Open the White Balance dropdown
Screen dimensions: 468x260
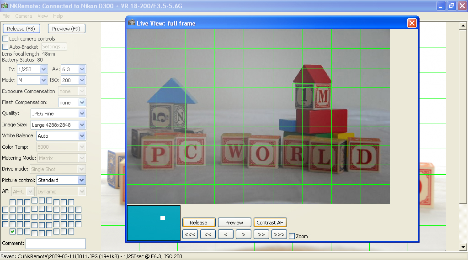(x=82, y=136)
